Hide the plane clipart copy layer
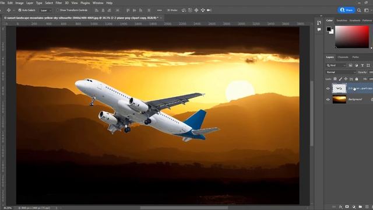The width and height of the screenshot is (373, 210). tap(328, 89)
